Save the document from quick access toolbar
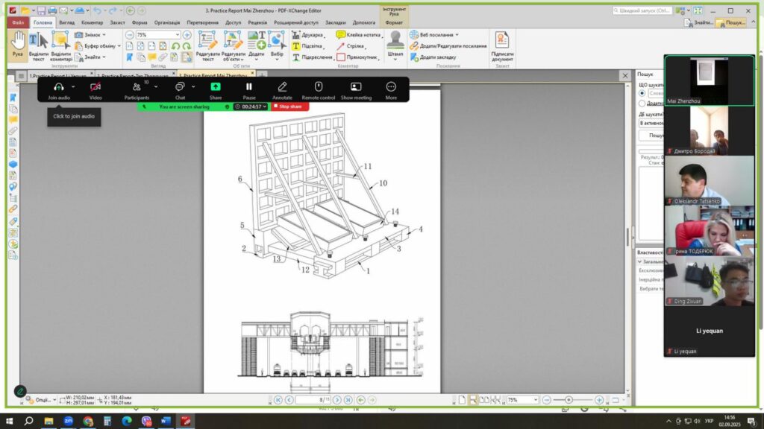This screenshot has height=429, width=764. 42,10
